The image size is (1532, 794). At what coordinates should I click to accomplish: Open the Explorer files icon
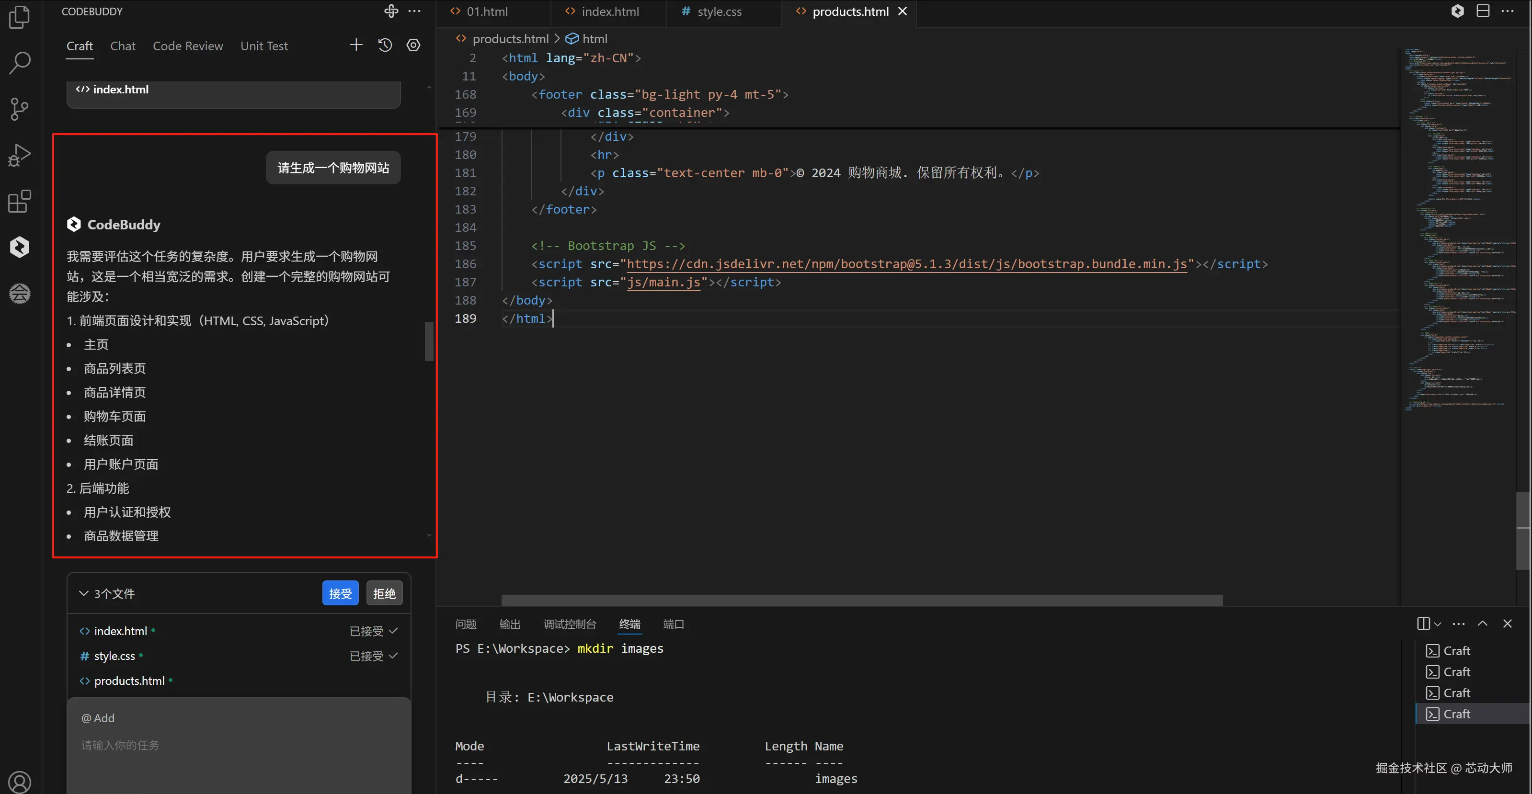(x=20, y=17)
